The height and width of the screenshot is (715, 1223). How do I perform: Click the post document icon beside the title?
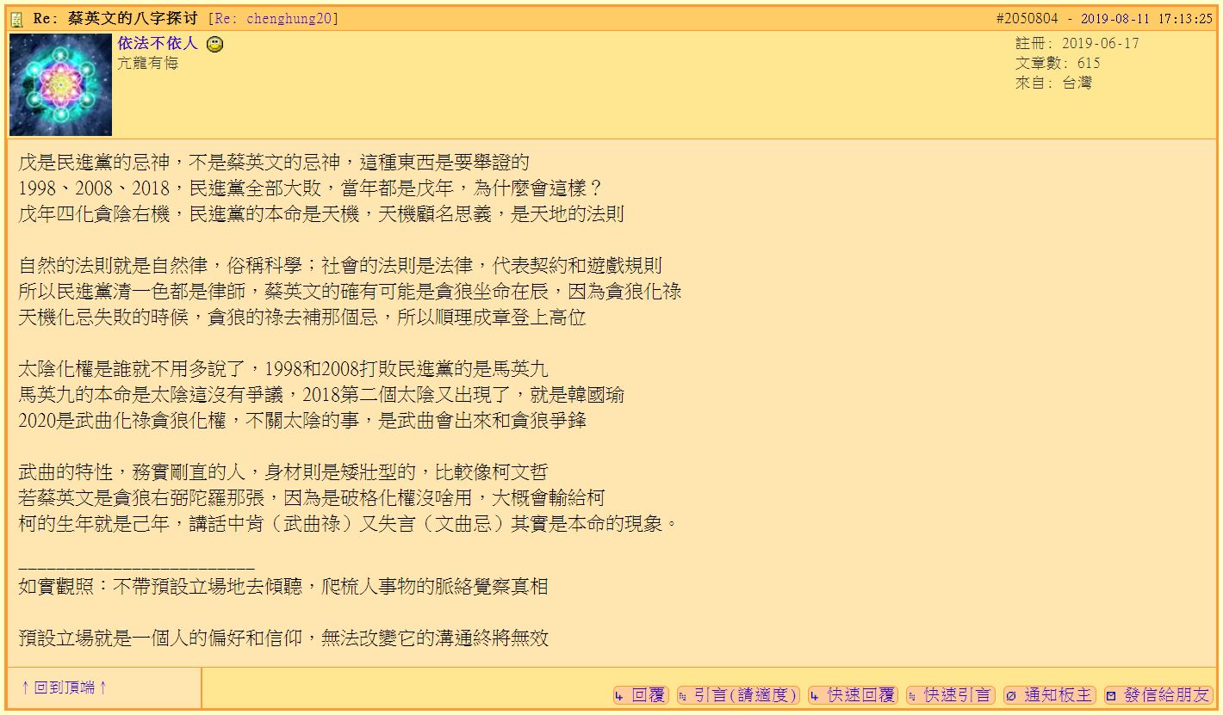[17, 19]
